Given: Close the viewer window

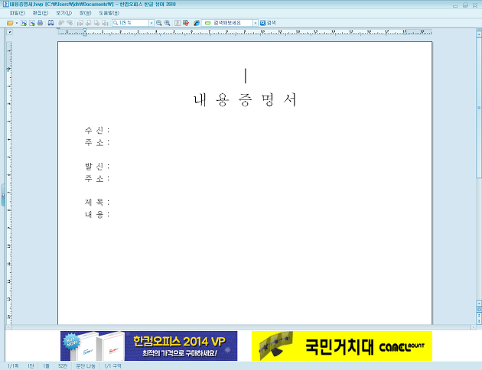Looking at the screenshot, I should tap(475, 5).
